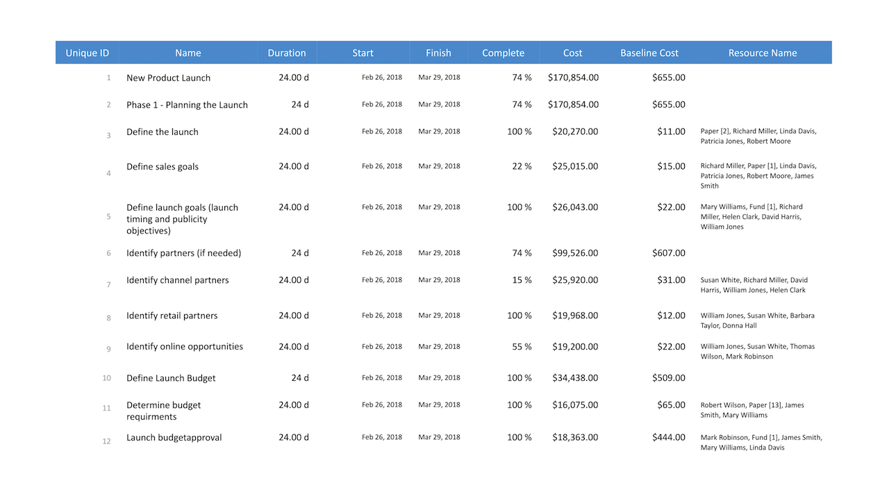Click the Identify online opportunities task
The image size is (889, 499).
tap(184, 347)
